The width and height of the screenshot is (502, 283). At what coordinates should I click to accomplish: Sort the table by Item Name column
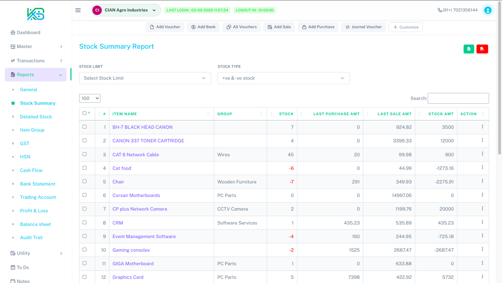point(161,114)
